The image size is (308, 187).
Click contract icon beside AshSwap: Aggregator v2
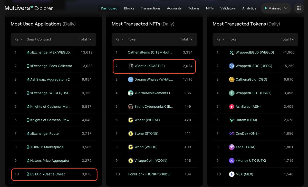28,80
